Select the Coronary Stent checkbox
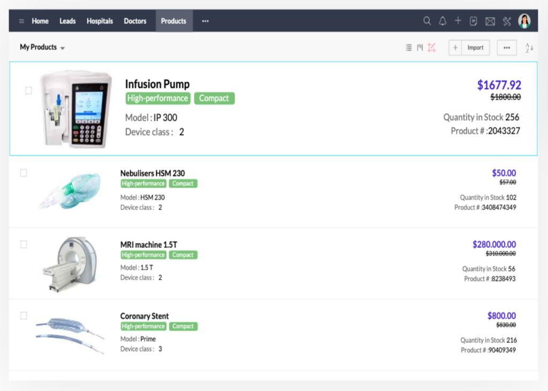This screenshot has height=391, width=548. click(x=24, y=316)
